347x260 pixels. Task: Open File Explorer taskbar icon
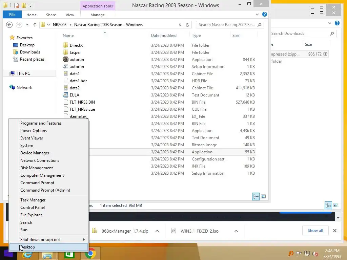(47, 254)
